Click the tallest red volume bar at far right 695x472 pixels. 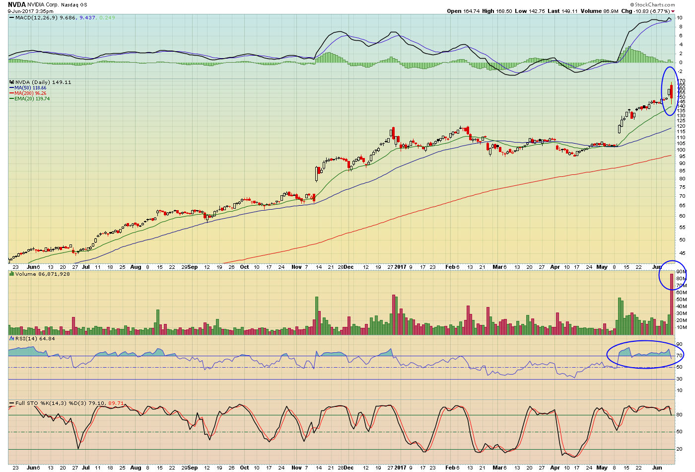[672, 304]
